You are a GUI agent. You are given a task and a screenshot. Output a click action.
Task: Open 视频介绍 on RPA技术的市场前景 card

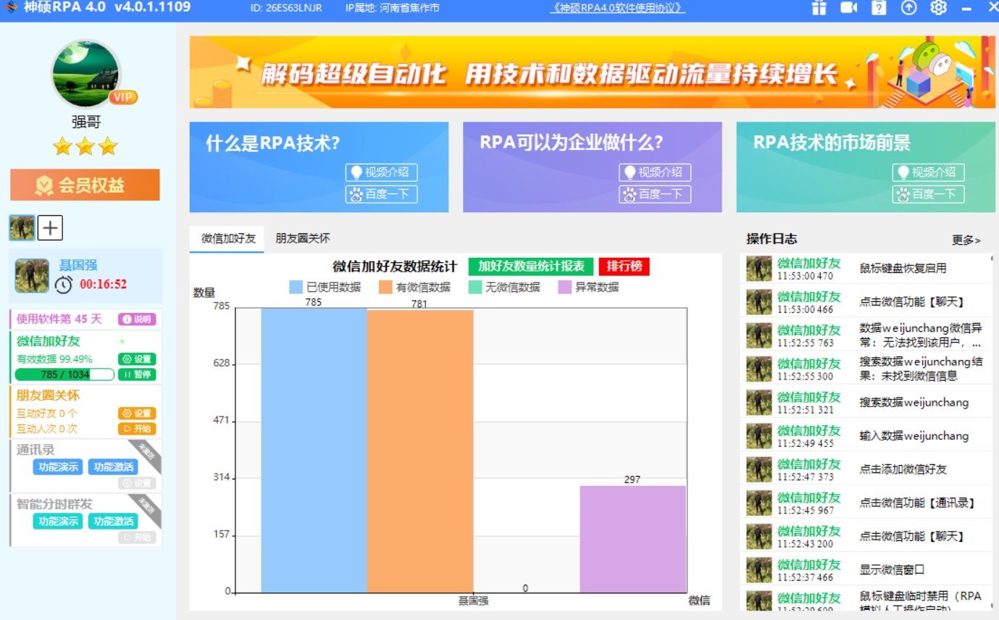tap(929, 172)
